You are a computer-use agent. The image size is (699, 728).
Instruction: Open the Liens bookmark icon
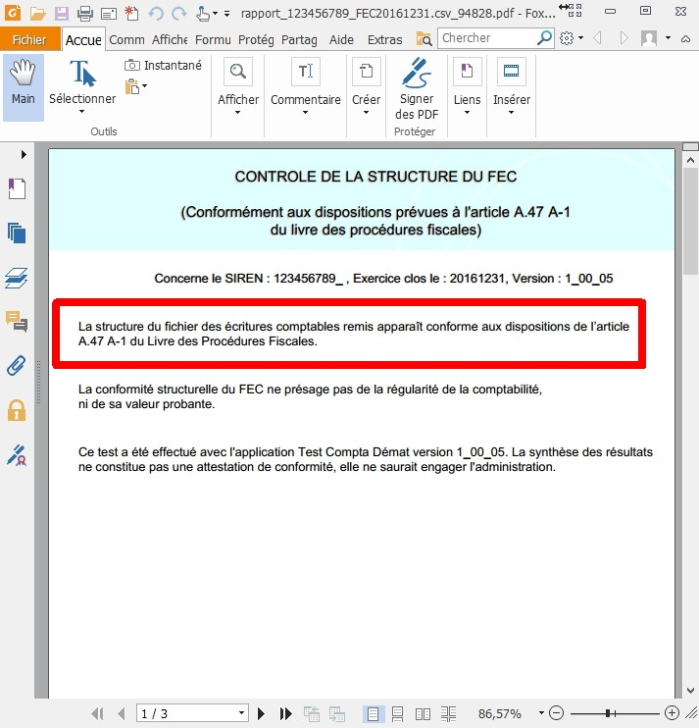(x=467, y=72)
